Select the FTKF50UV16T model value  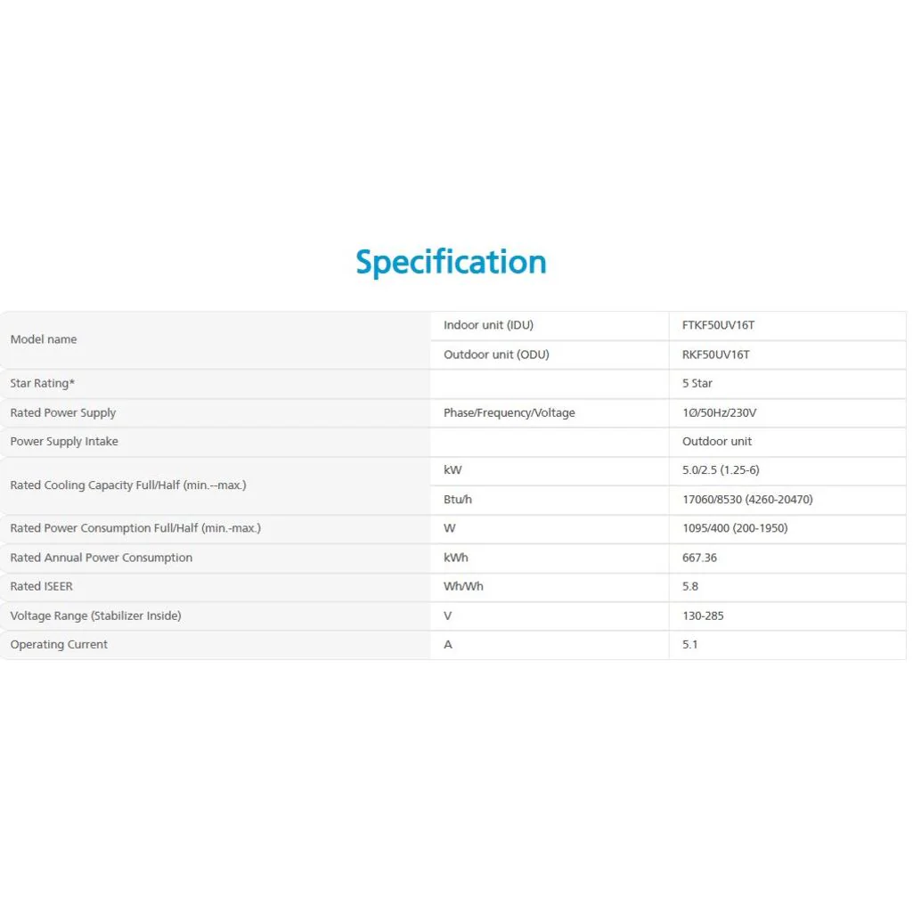[718, 325]
